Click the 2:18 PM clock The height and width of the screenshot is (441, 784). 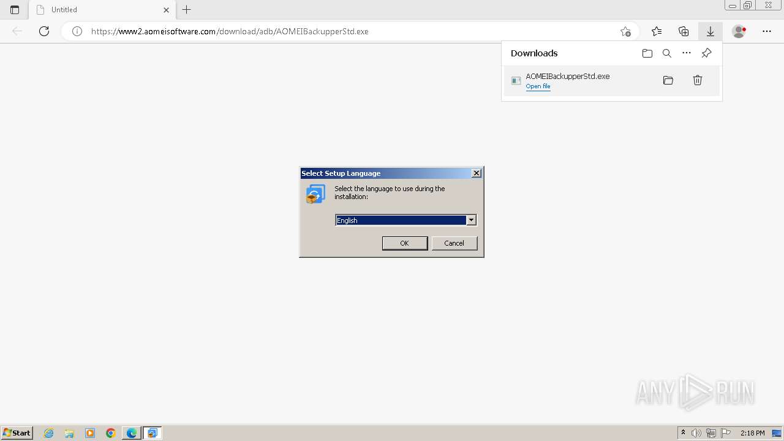tap(752, 433)
